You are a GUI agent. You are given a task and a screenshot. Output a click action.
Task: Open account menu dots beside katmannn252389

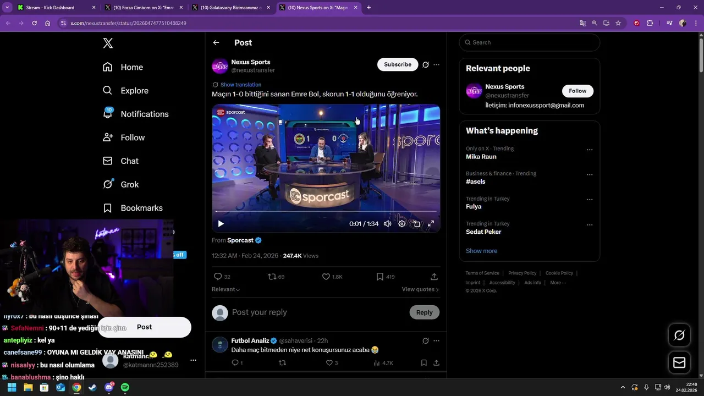[193, 360]
